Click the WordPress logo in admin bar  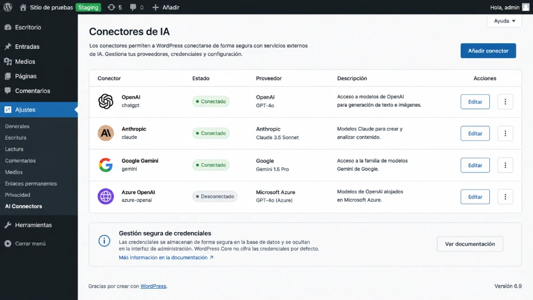point(8,7)
